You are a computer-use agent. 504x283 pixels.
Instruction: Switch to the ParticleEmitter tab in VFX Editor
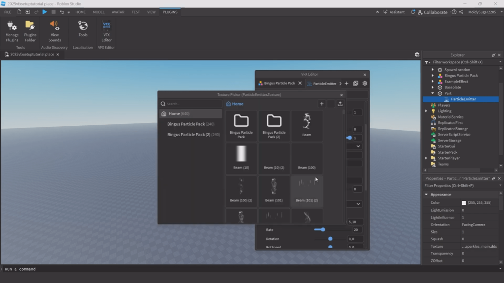click(x=322, y=84)
